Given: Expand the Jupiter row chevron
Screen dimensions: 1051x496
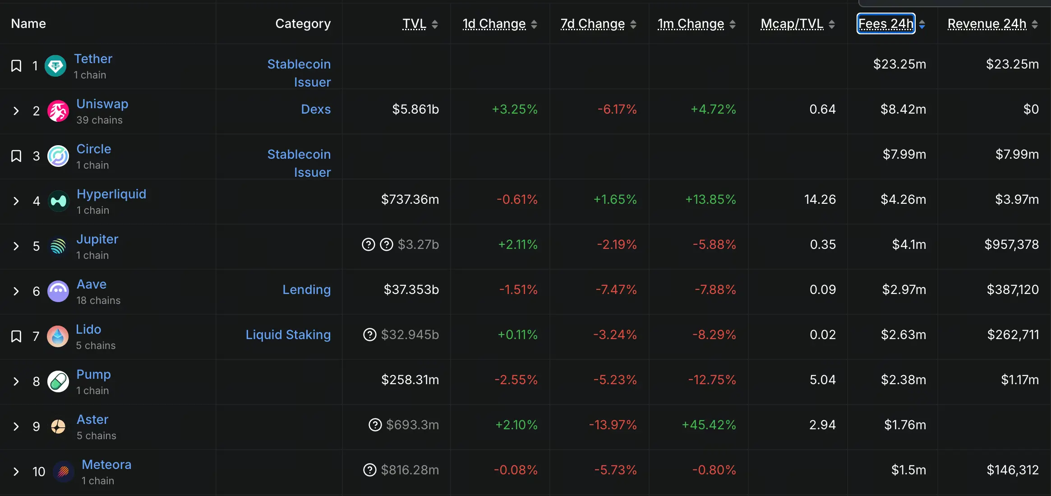Looking at the screenshot, I should click(x=16, y=246).
